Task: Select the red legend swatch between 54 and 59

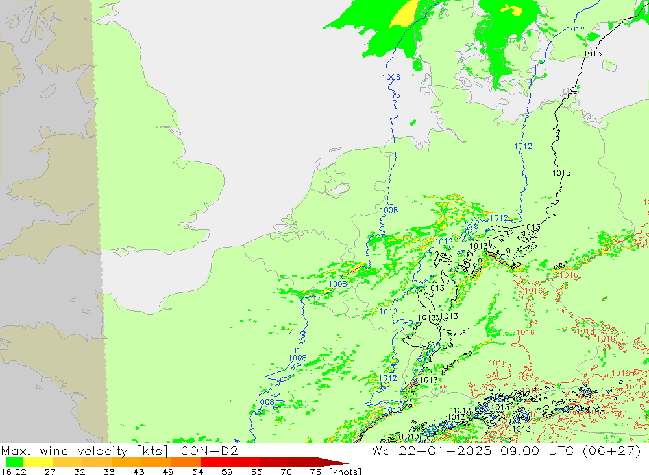Action: (x=215, y=462)
